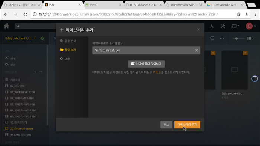Viewport: 260px width, 146px height.
Task: Switch to the win10 browser tab
Action: point(104,5)
